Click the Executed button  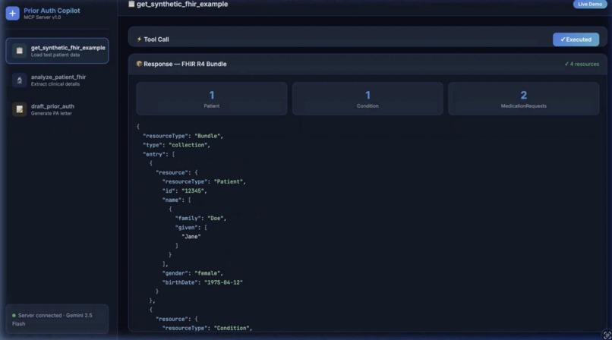(x=576, y=39)
